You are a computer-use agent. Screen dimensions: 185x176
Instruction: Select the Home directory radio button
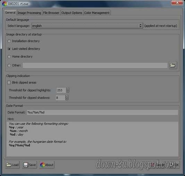pos(9,57)
